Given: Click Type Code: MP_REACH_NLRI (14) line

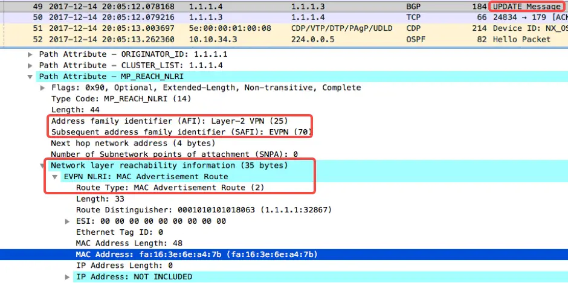Looking at the screenshot, I should [121, 99].
